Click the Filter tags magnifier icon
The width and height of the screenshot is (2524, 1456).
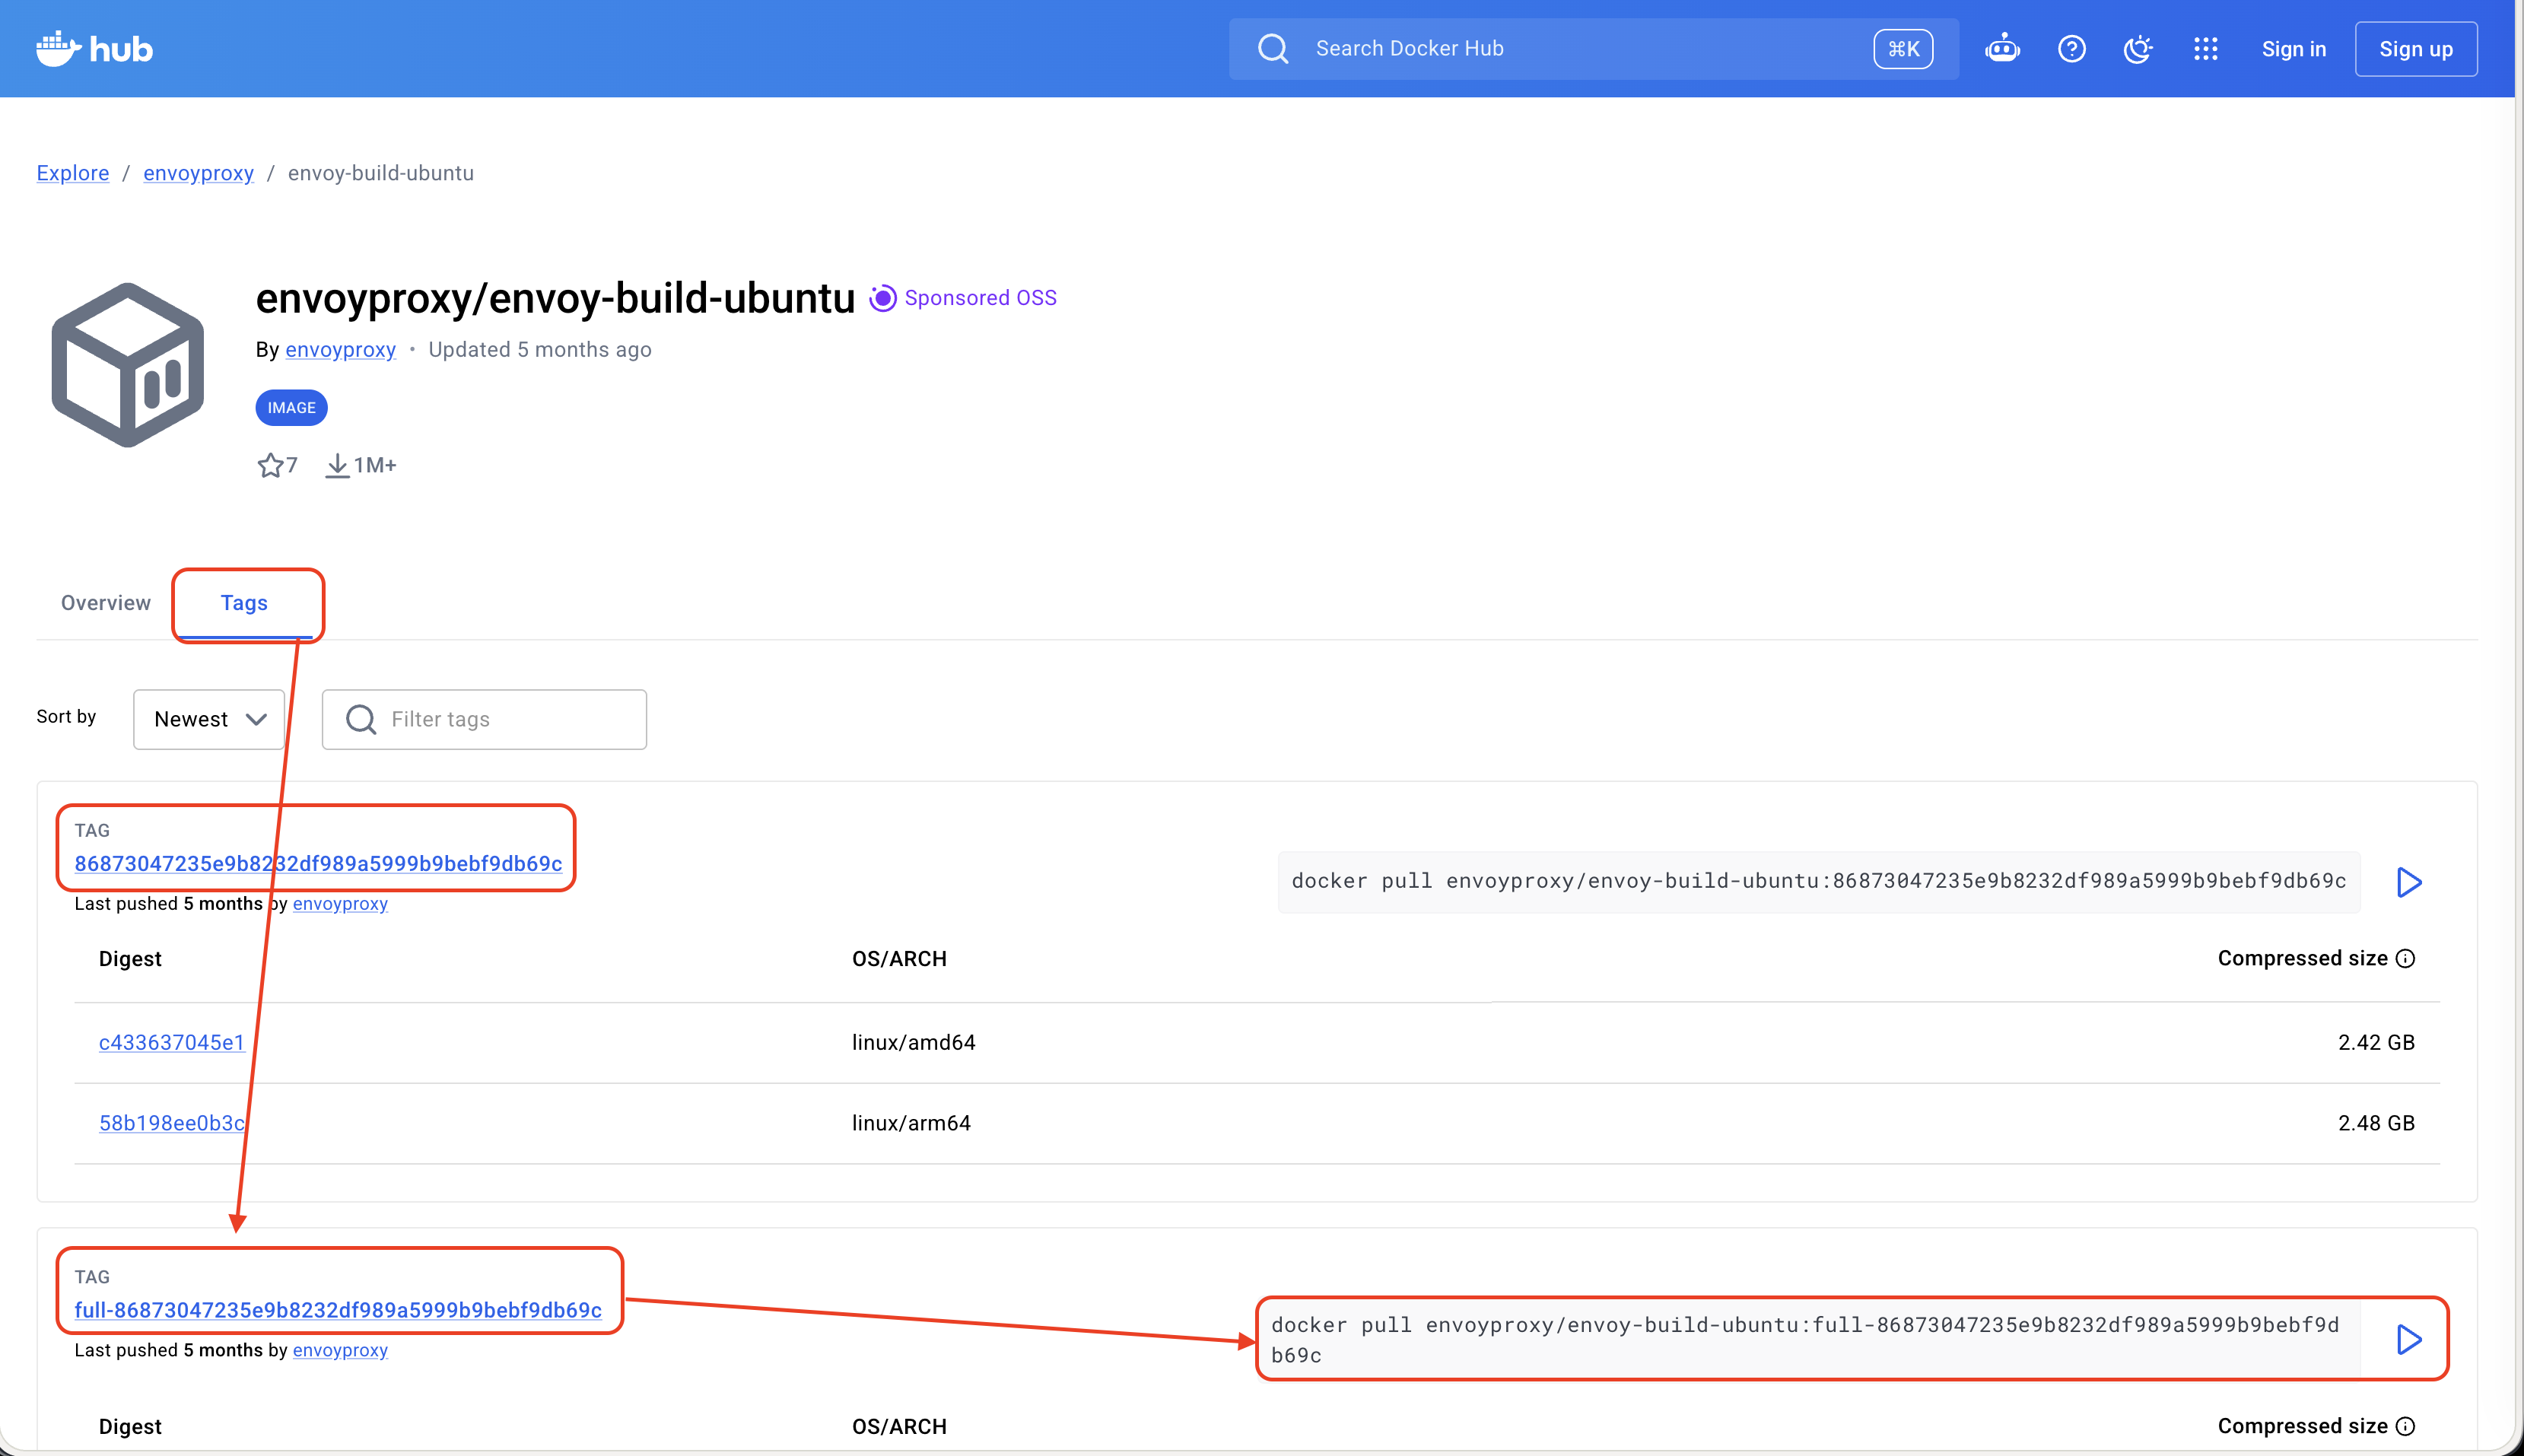pyautogui.click(x=360, y=719)
